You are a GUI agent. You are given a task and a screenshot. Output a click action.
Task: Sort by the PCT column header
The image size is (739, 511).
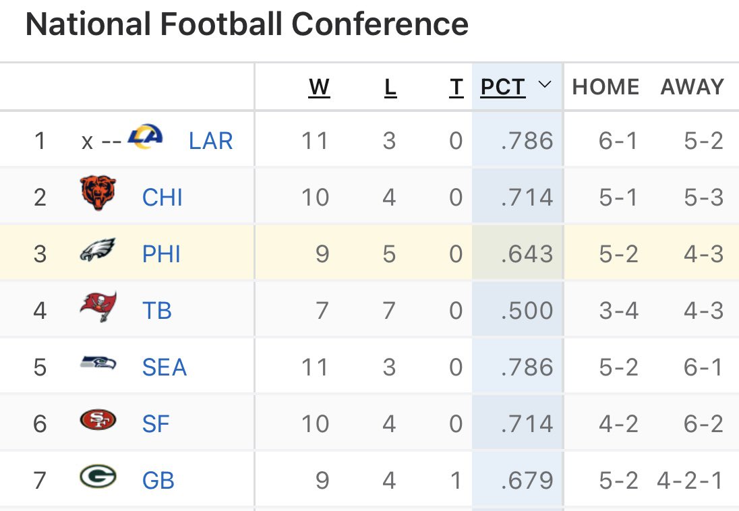503,87
